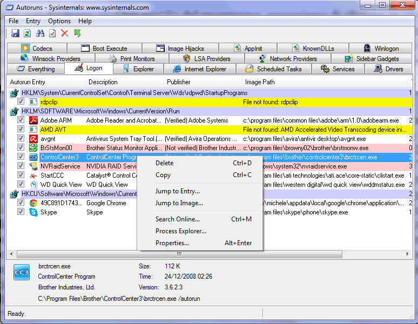Uncheck the AMD AVT checkbox

pos(21,129)
